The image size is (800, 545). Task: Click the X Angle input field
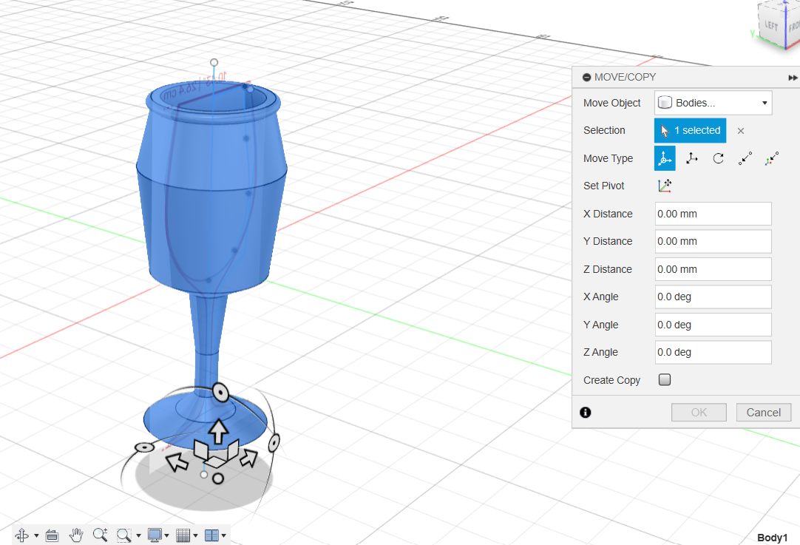tap(713, 297)
